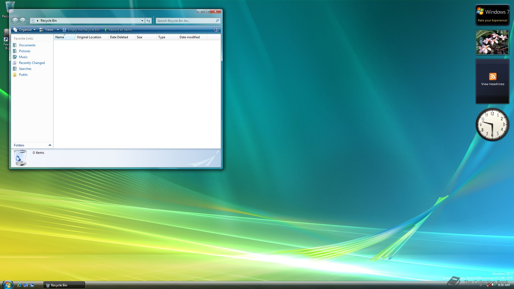
Task: Click Restore all items
Action: (118, 30)
